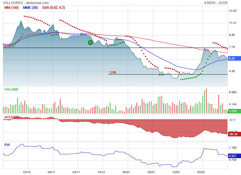Viewport: 241px width, 175px height.
Task: Click the red -60.35 ACCDIST value tag
Action: coord(234,134)
